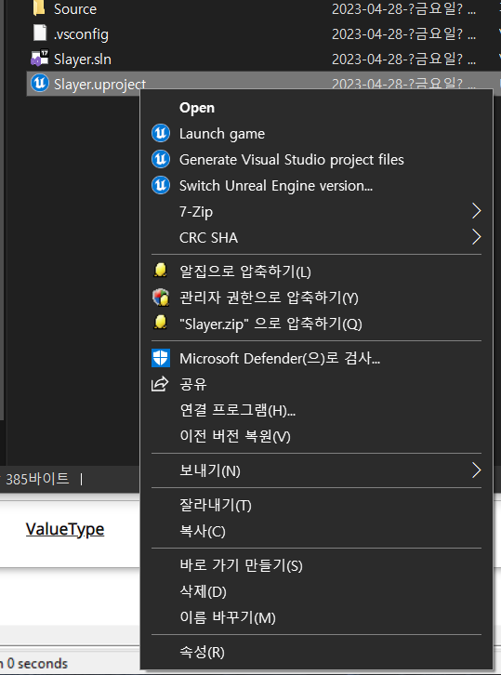501x675 pixels.
Task: Select 이전 버전 복원(V)
Action: pyautogui.click(x=316, y=436)
